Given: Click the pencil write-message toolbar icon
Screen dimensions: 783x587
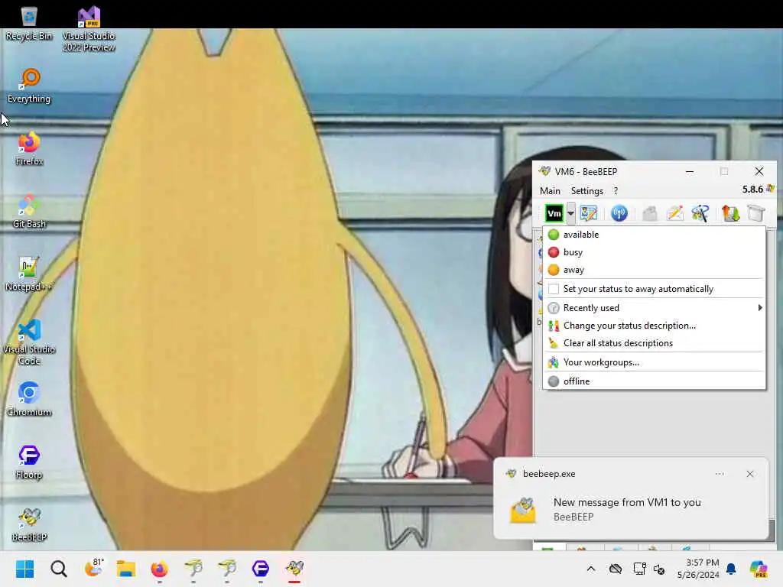Looking at the screenshot, I should tap(674, 214).
